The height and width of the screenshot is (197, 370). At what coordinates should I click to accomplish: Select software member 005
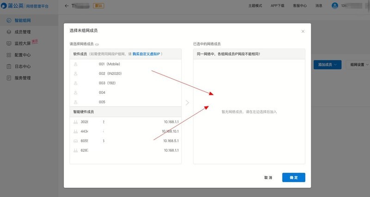pos(125,102)
